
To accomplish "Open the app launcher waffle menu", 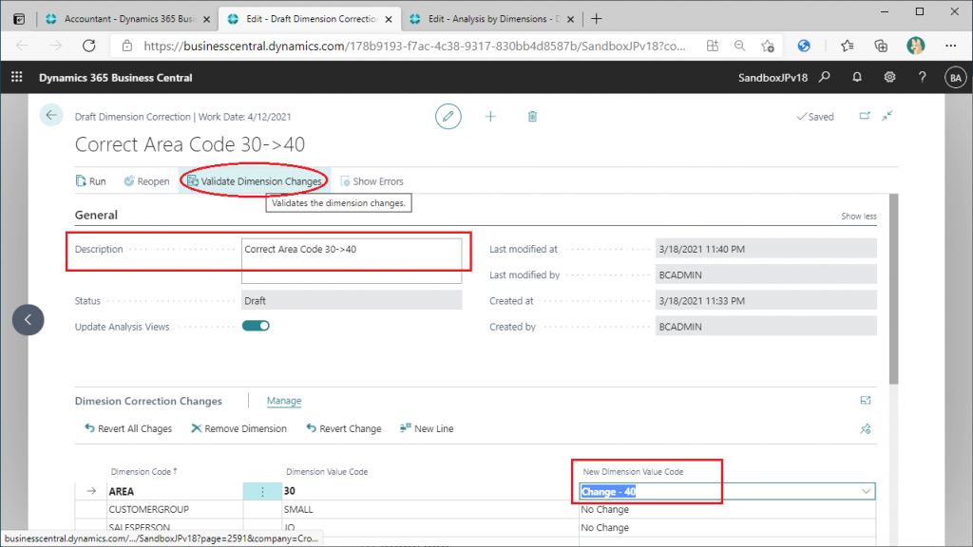I will pos(17,77).
